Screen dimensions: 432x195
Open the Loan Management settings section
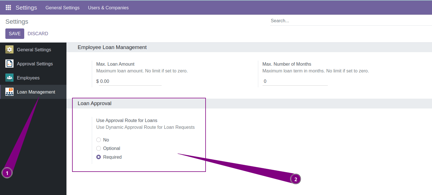[x=36, y=92]
